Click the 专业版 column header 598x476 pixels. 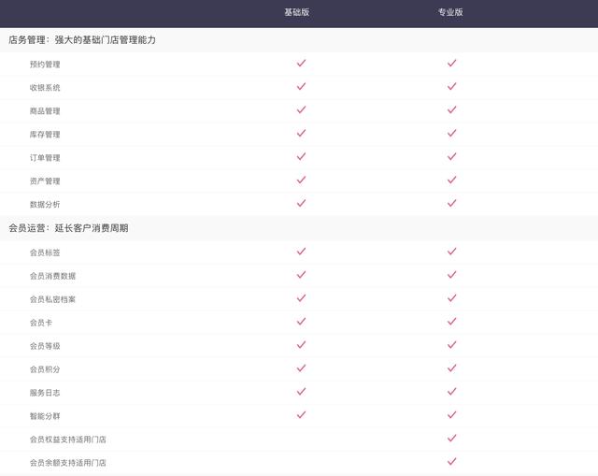click(x=450, y=12)
